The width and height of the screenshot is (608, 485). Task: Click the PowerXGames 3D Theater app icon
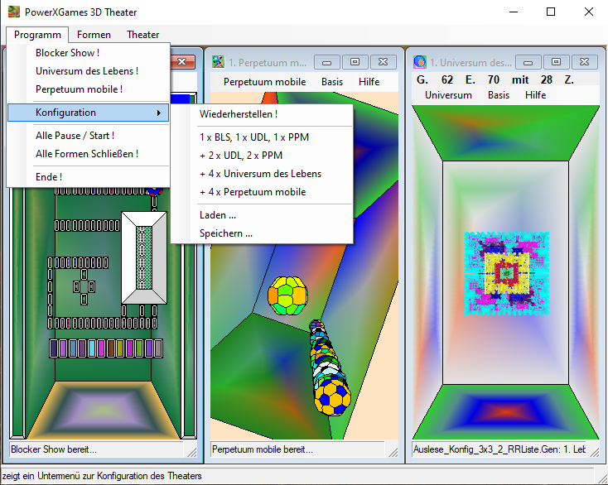click(x=13, y=12)
